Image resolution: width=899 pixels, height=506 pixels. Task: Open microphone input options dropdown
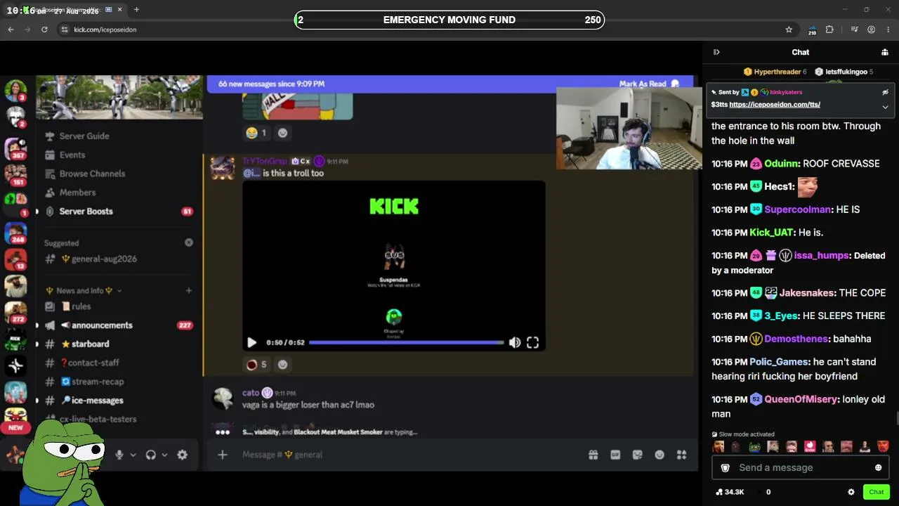click(133, 455)
